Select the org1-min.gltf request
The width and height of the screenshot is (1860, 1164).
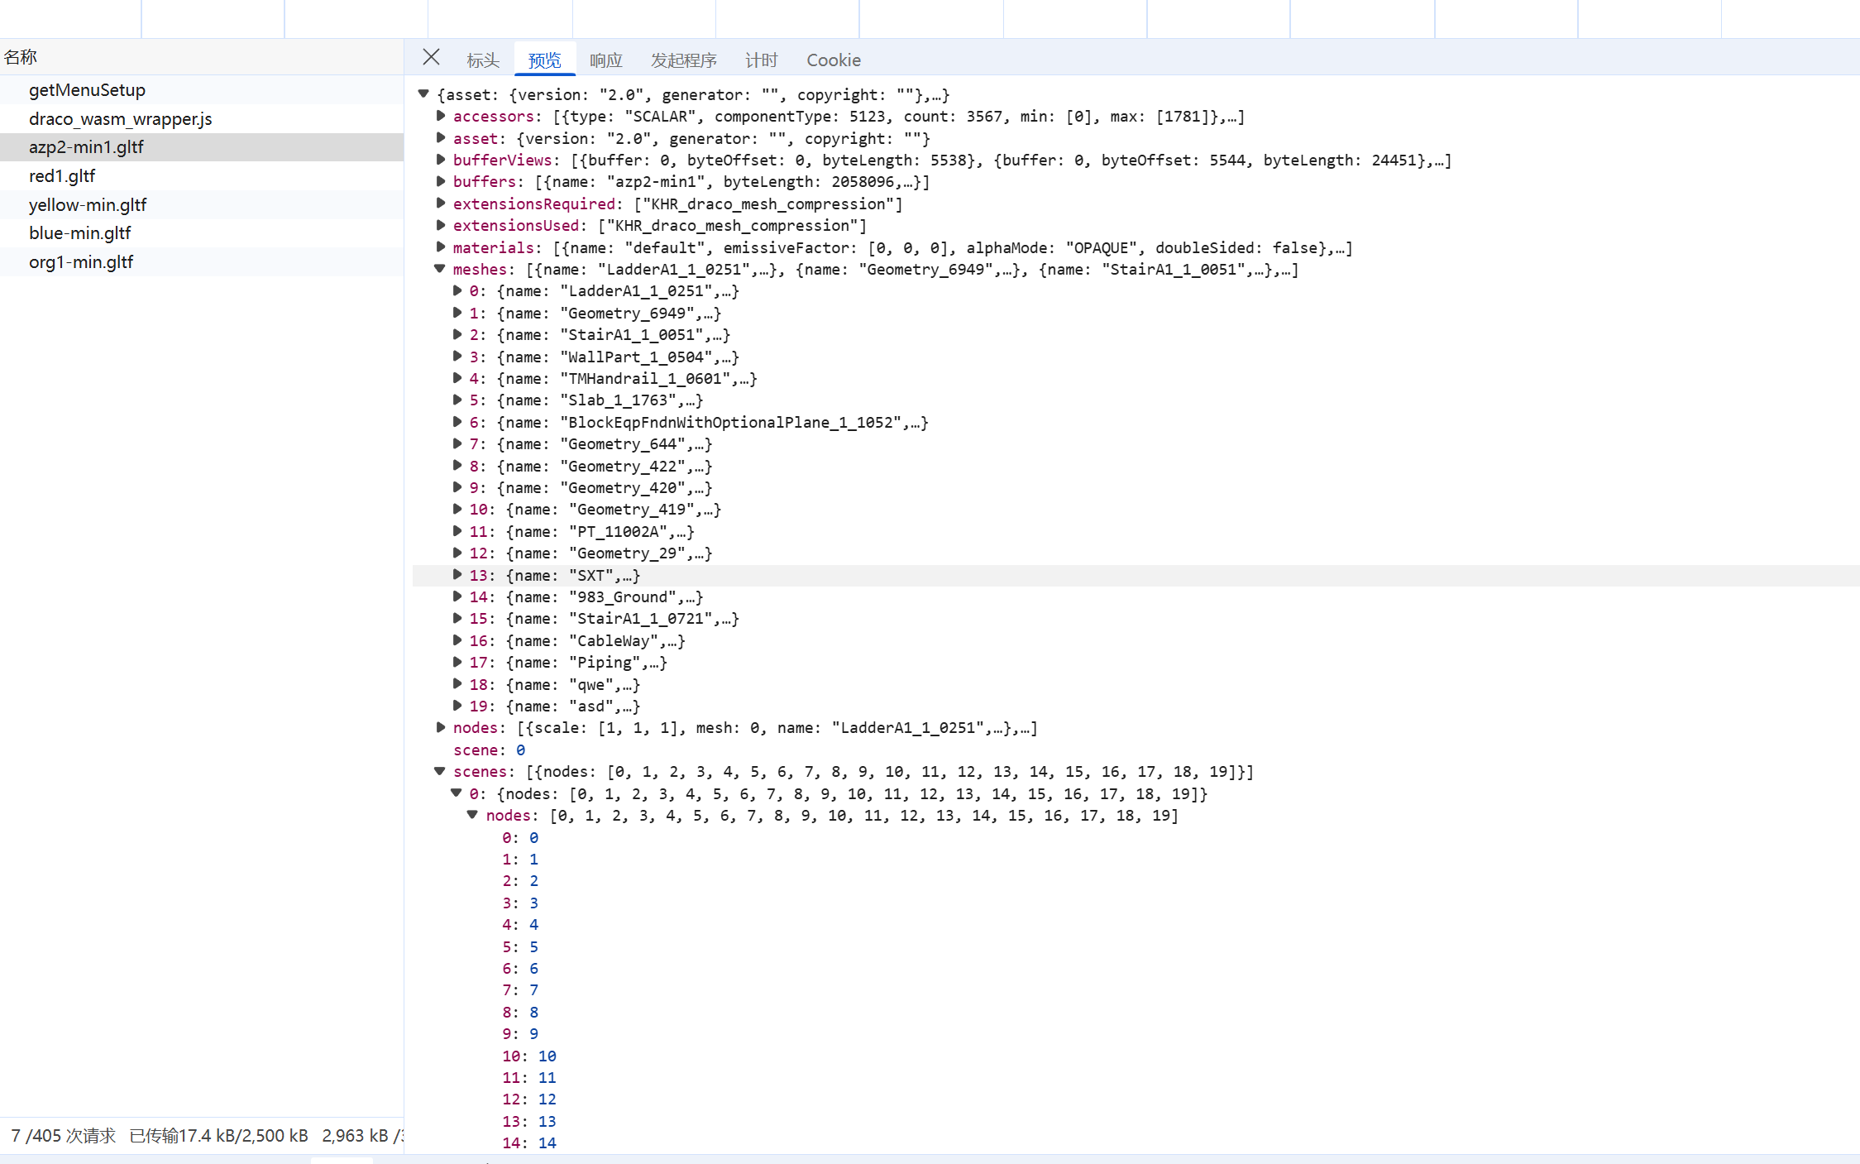tap(81, 262)
